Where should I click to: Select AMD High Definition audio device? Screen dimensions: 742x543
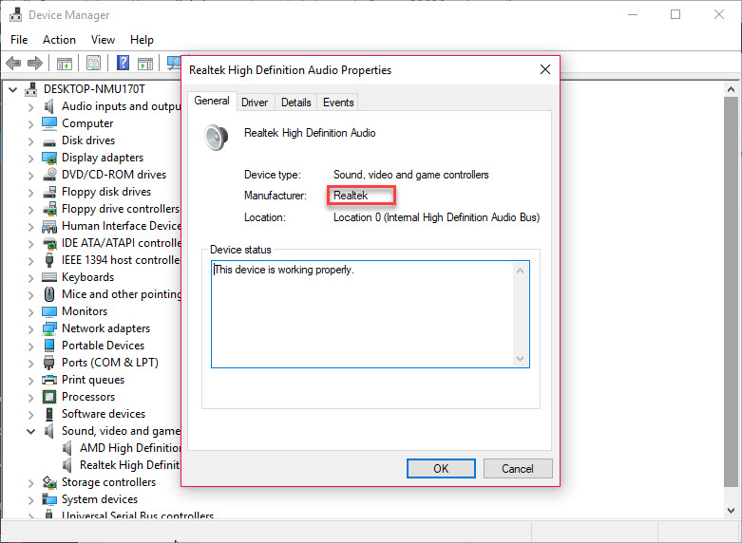tap(130, 448)
